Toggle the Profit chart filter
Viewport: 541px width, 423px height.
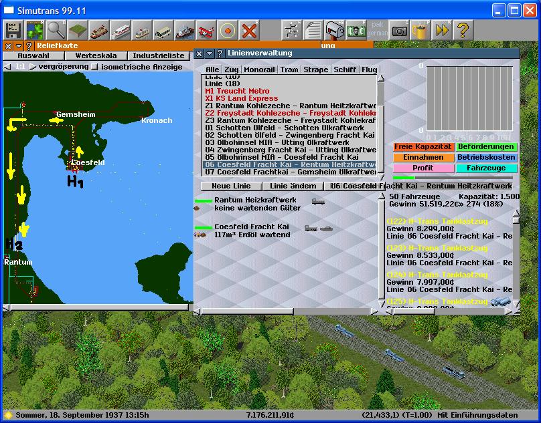pos(424,168)
